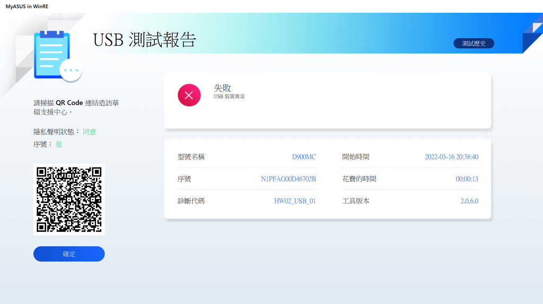Click the USB 測試報告 page title

(x=144, y=39)
